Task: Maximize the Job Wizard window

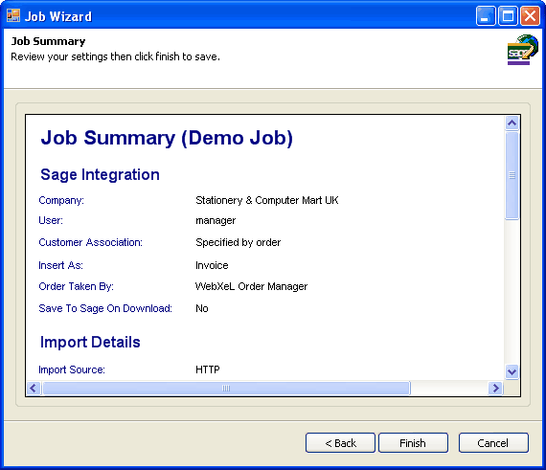Action: tap(508, 16)
